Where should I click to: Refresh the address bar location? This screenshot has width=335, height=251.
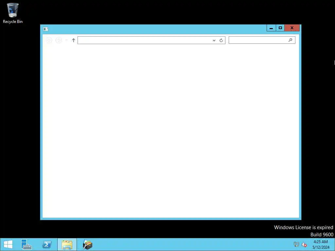(221, 40)
